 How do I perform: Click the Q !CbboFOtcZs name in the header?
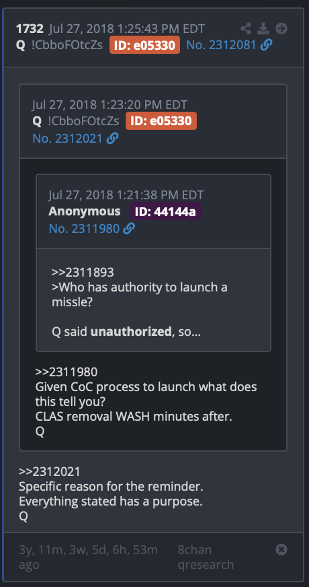59,45
